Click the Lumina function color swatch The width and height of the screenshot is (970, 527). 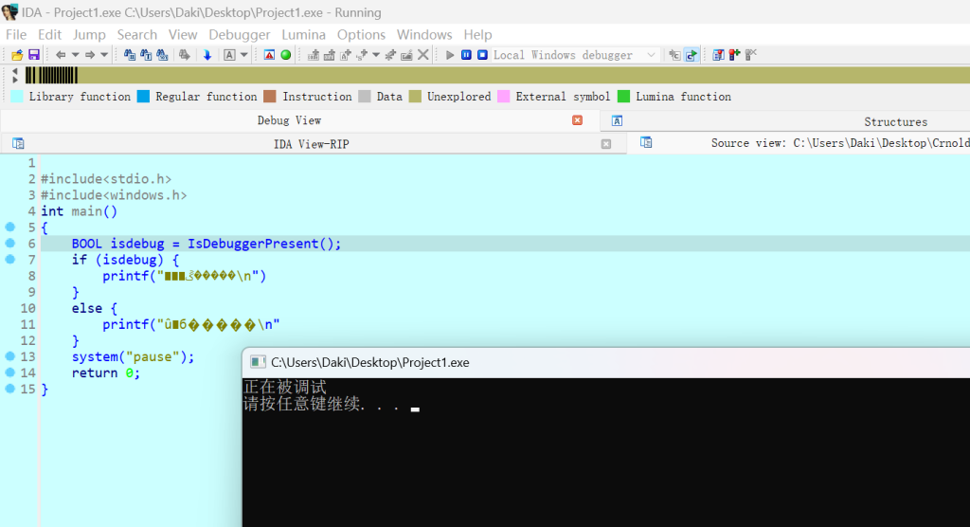coord(623,96)
